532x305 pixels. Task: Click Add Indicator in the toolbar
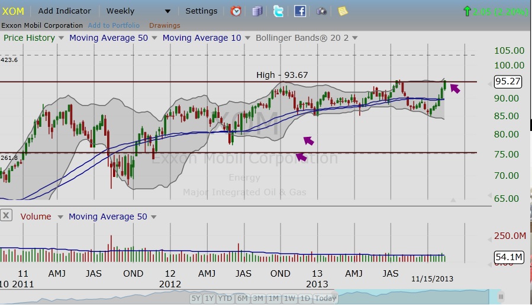[65, 11]
